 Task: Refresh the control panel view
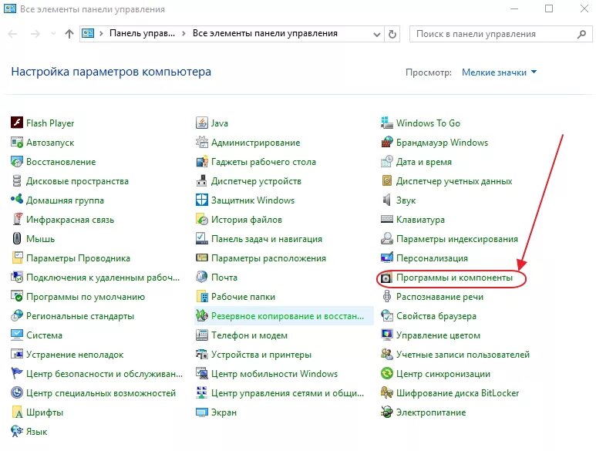pos(392,34)
